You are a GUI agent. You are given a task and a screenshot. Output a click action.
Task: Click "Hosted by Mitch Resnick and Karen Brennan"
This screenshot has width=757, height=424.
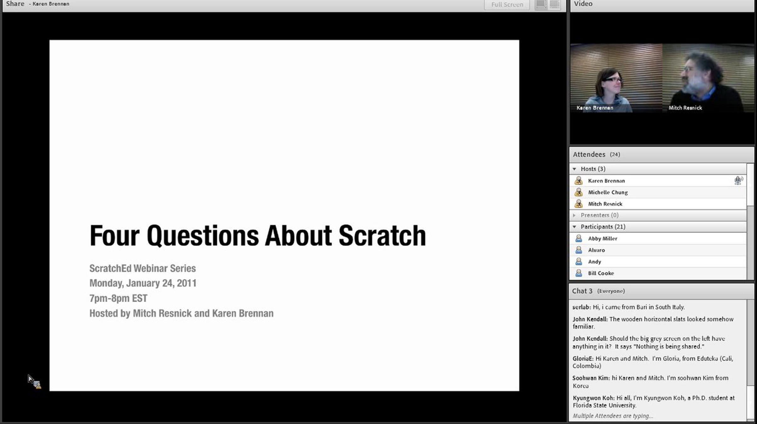point(181,313)
